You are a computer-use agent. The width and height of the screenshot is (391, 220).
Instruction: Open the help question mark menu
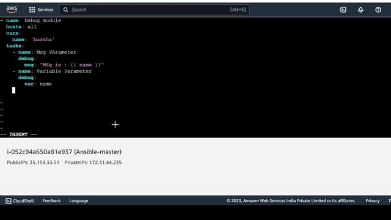(x=378, y=10)
